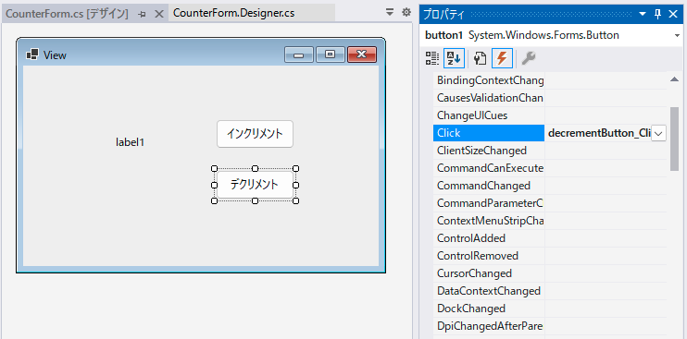Select the デクリメント button on the form
This screenshot has height=339, width=687.
pyautogui.click(x=255, y=185)
